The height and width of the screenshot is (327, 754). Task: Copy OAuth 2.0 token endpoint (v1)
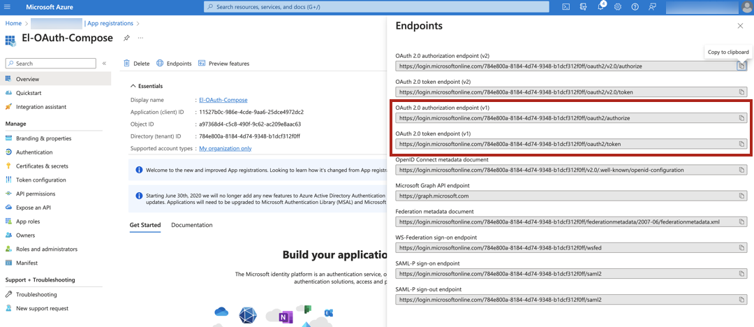pyautogui.click(x=741, y=143)
